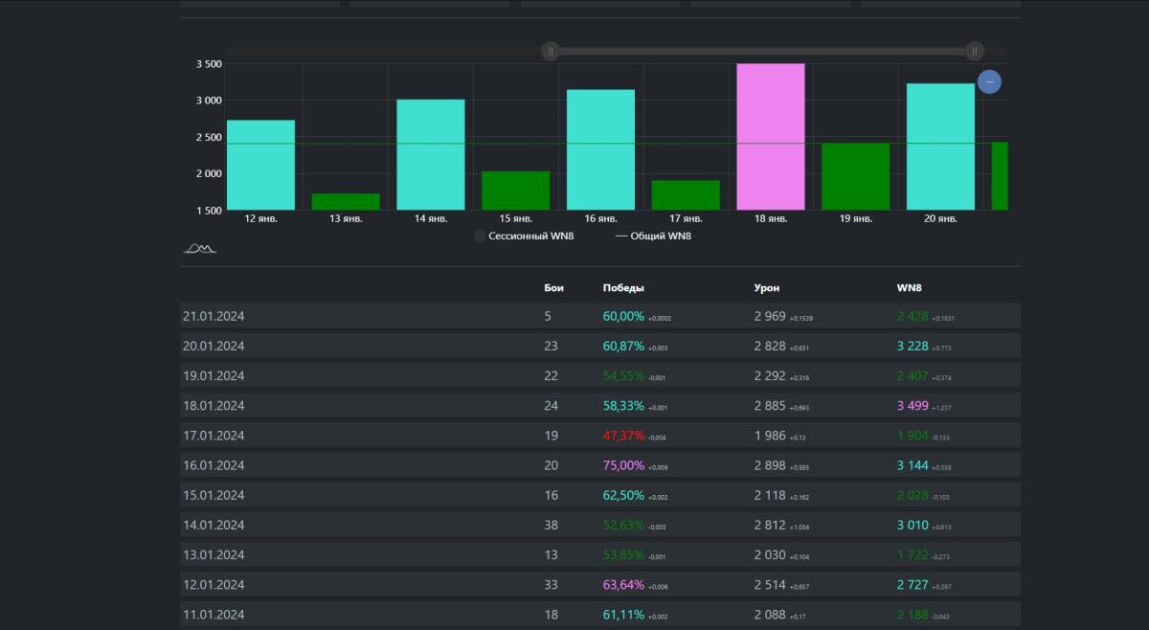Grab the left scrollbar grip handle
The height and width of the screenshot is (630, 1149).
click(551, 51)
